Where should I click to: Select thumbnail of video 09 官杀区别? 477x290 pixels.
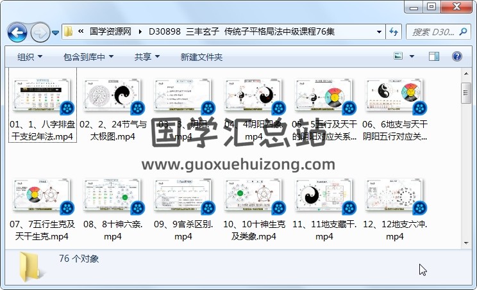(183, 195)
